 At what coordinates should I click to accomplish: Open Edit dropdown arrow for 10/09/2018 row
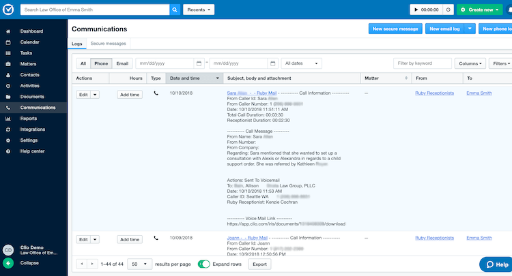point(95,239)
